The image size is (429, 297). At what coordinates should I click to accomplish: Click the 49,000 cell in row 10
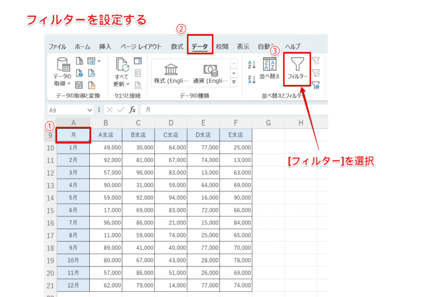[106, 148]
